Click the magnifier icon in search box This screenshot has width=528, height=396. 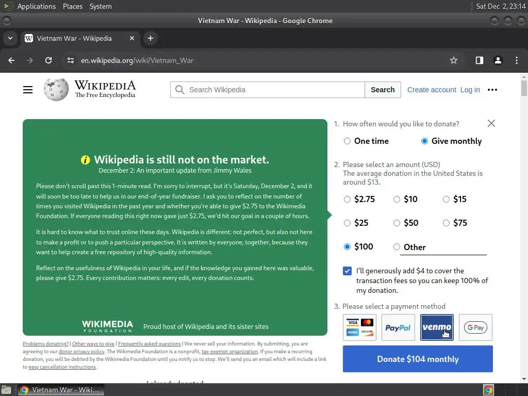[180, 90]
